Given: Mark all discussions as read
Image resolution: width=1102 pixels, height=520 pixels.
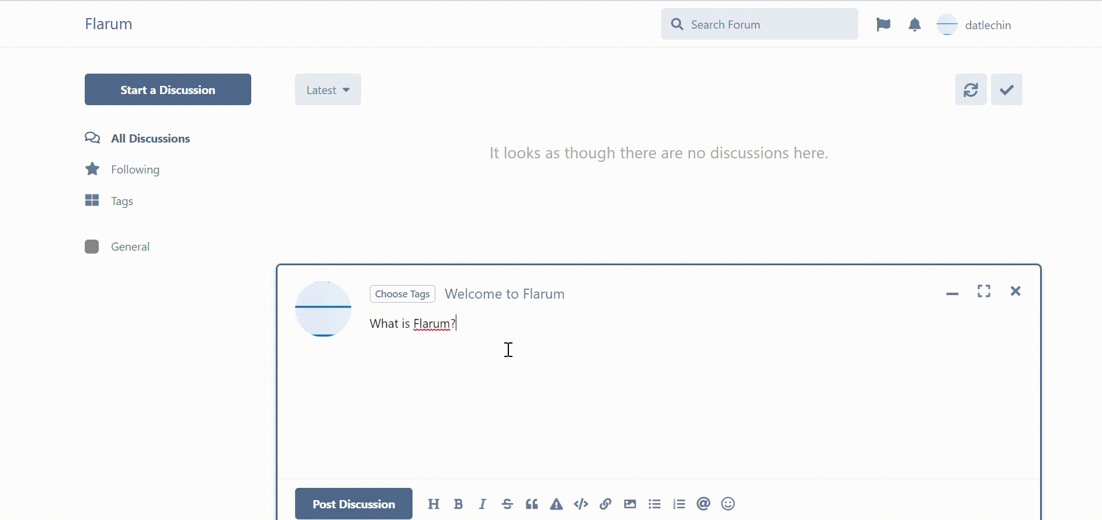Looking at the screenshot, I should (1006, 89).
